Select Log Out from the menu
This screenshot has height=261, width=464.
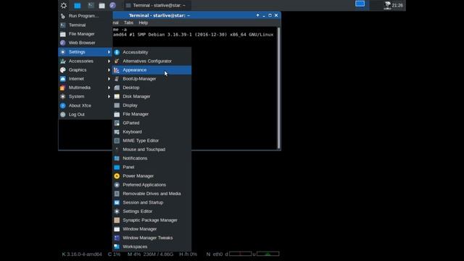click(85, 115)
